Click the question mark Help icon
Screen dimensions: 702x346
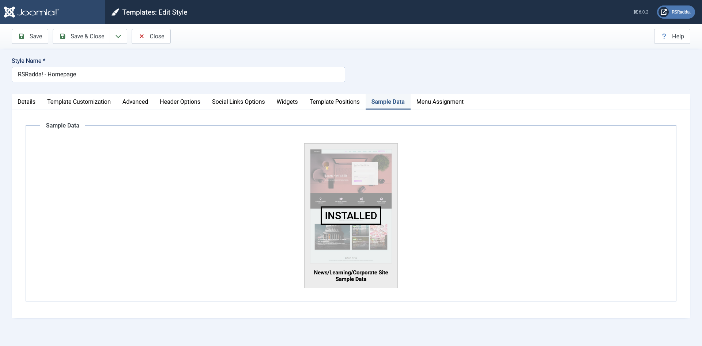pos(664,36)
